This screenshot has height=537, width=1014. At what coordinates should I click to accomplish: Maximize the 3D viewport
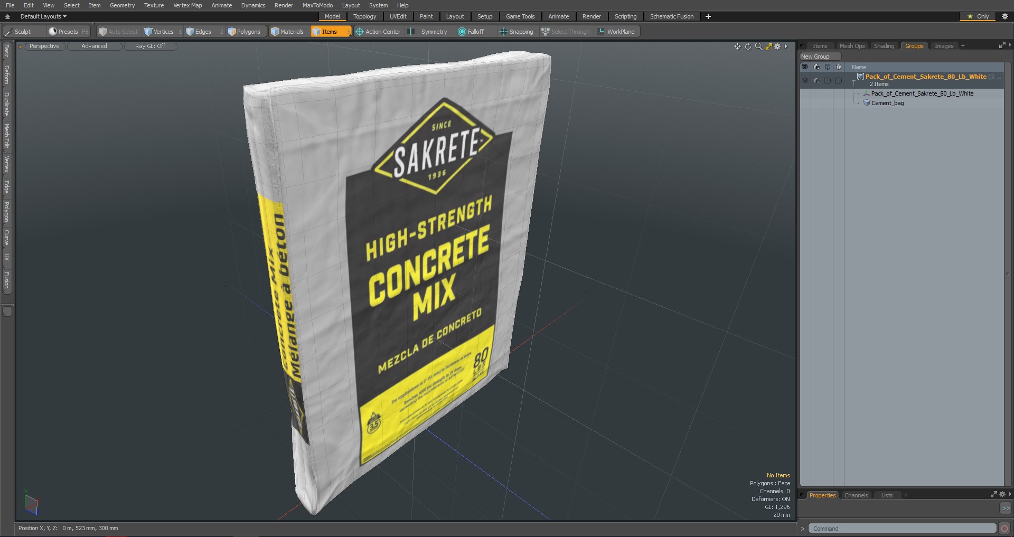[x=768, y=46]
